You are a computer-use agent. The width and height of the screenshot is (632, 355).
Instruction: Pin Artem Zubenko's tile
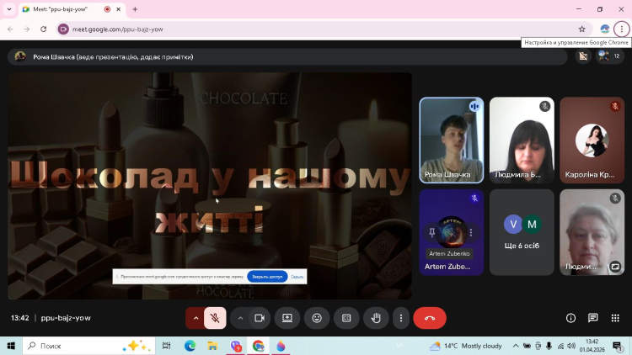(431, 232)
